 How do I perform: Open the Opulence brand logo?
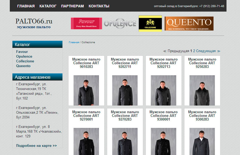(x=120, y=24)
